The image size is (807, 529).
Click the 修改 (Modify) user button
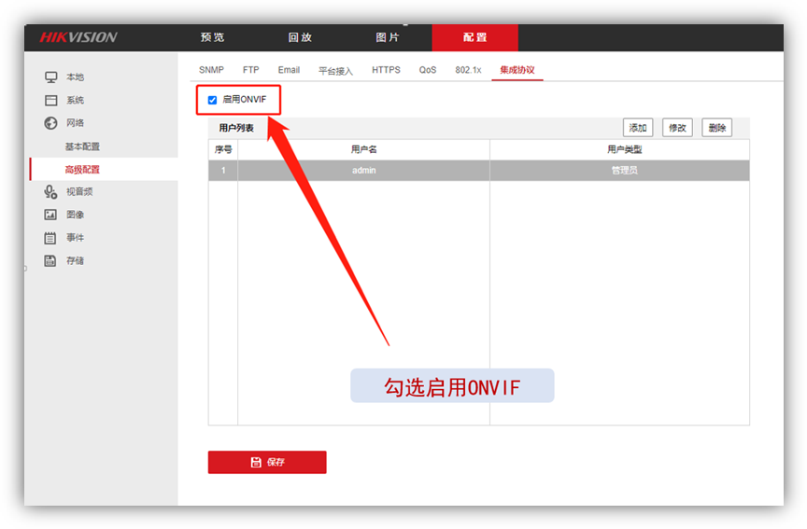(x=677, y=128)
